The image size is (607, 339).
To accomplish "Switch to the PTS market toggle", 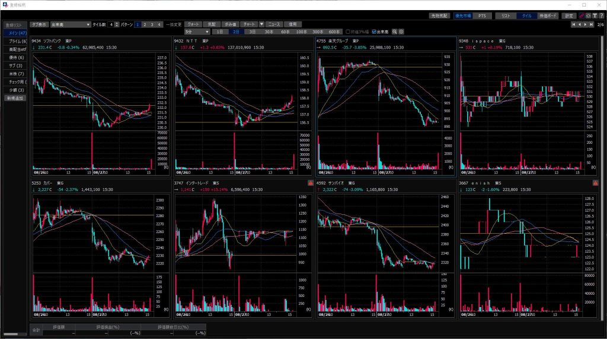I will click(x=481, y=16).
